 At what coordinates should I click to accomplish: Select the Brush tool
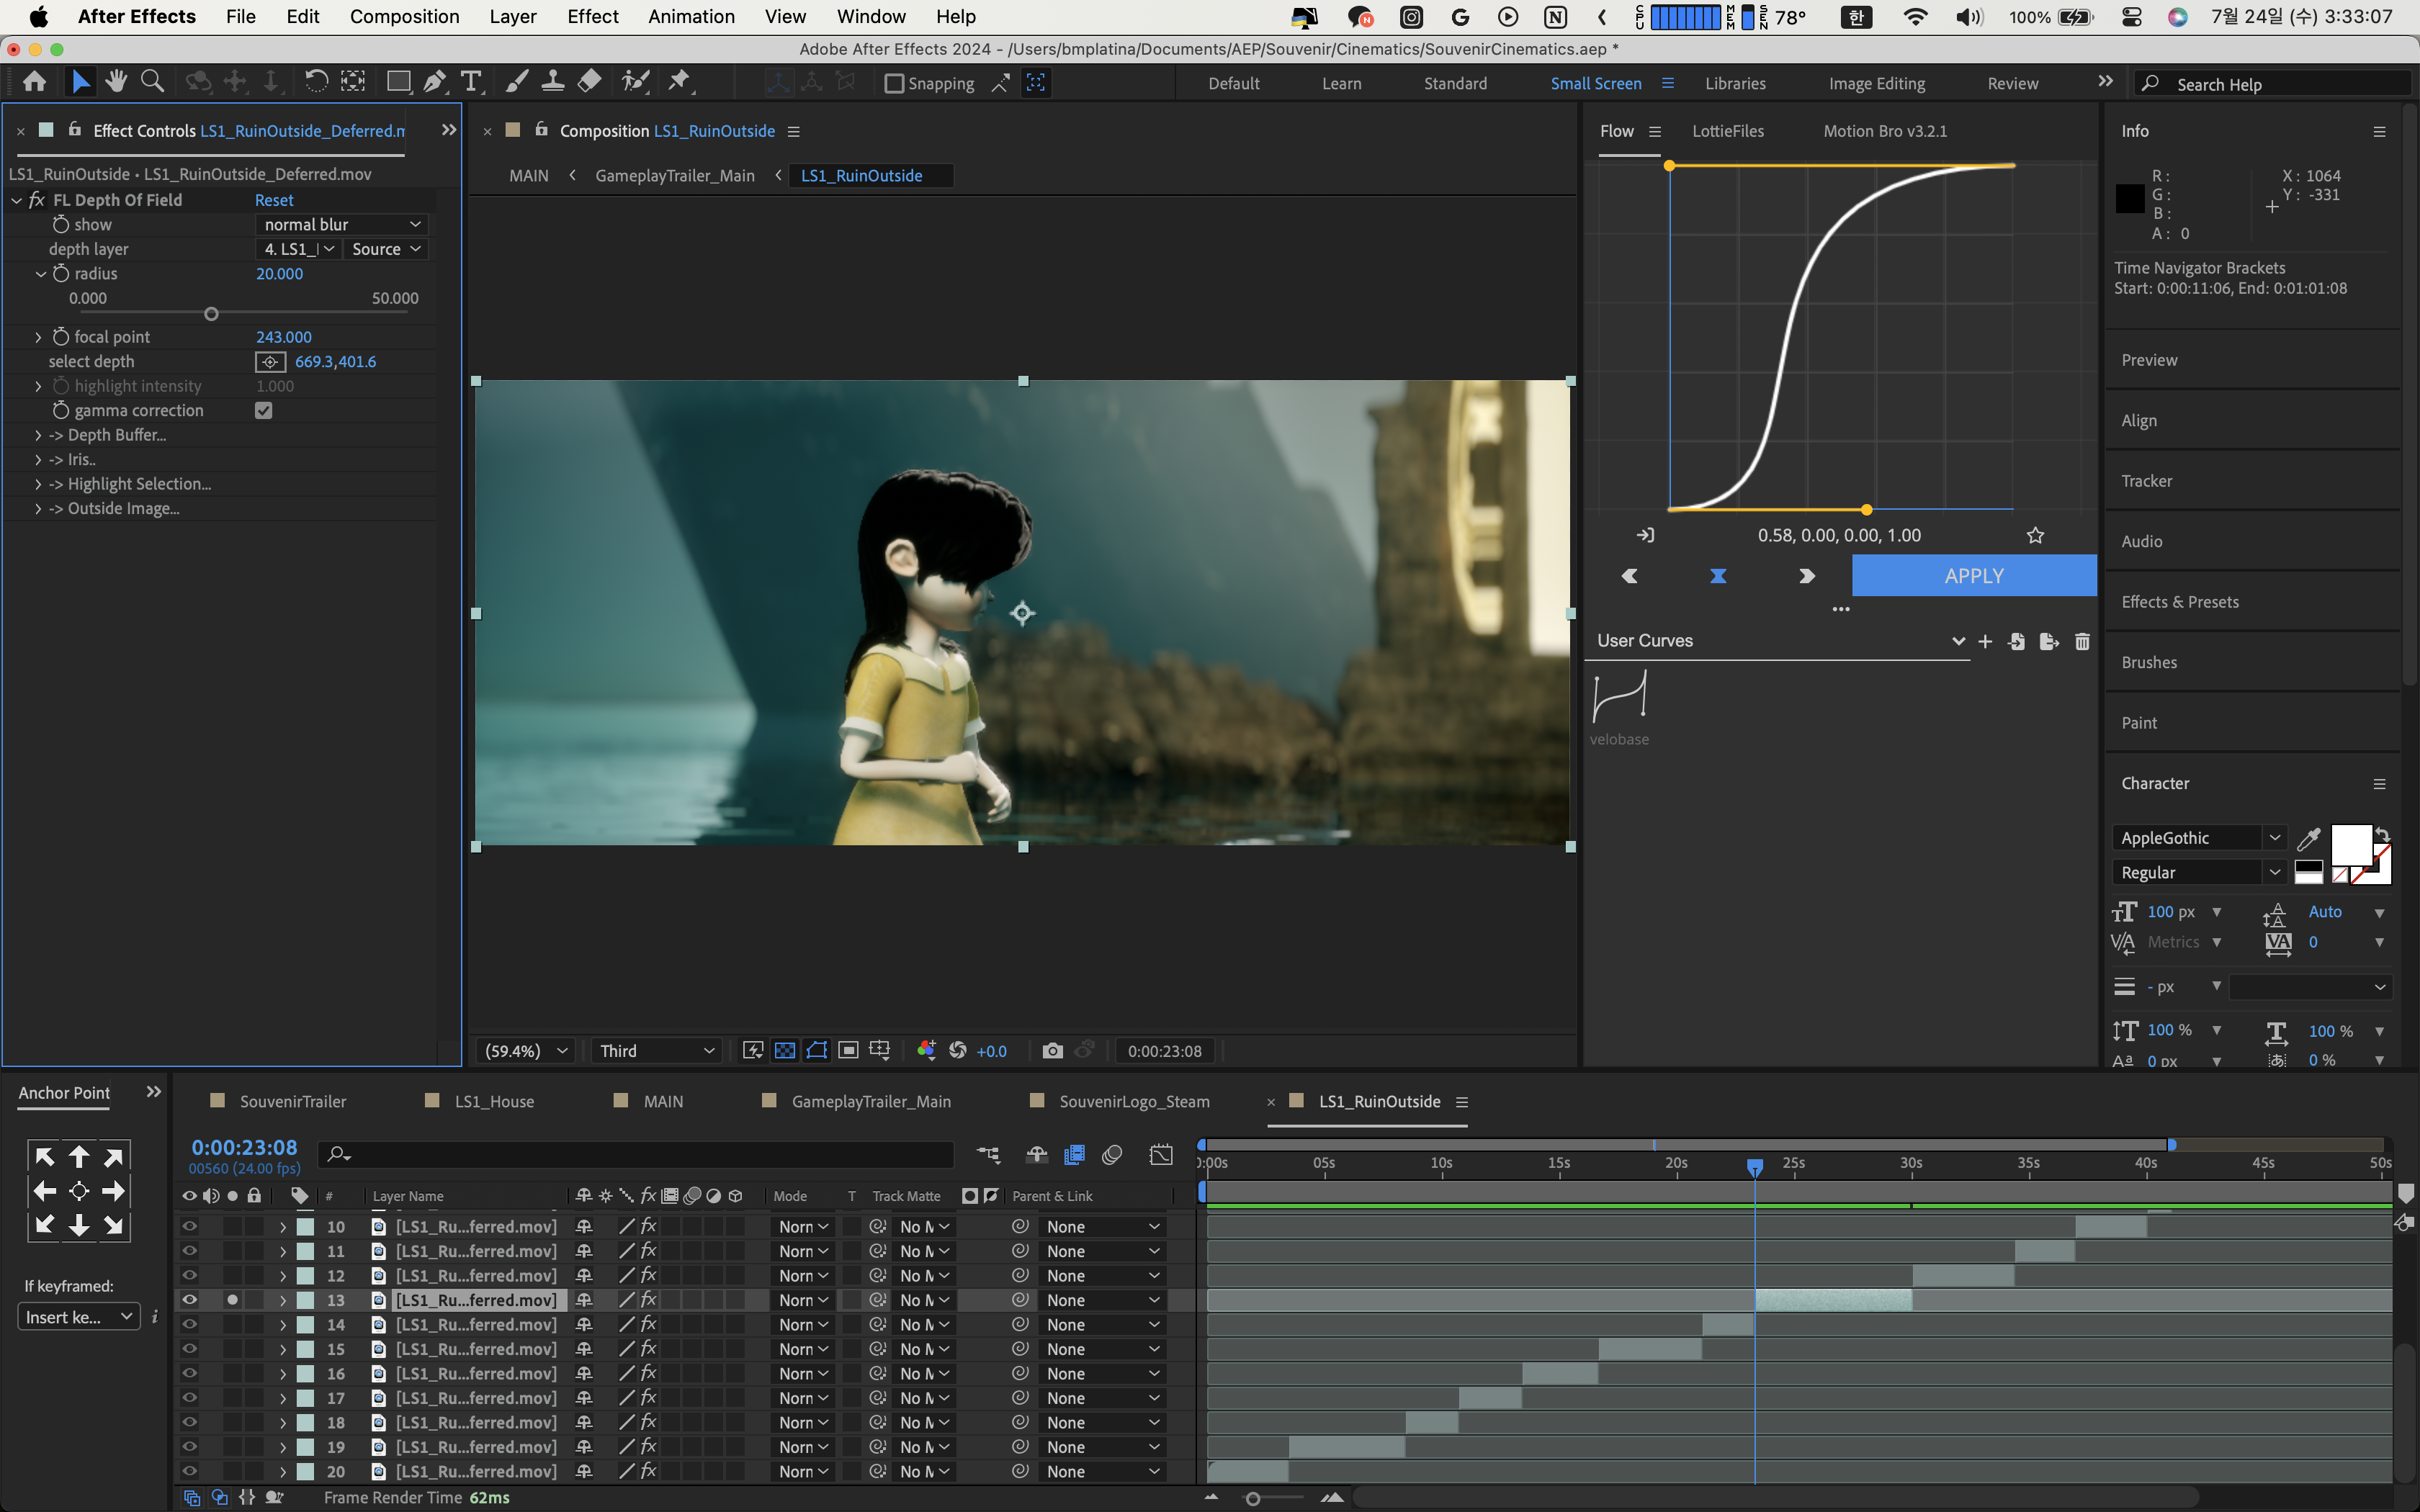click(517, 82)
